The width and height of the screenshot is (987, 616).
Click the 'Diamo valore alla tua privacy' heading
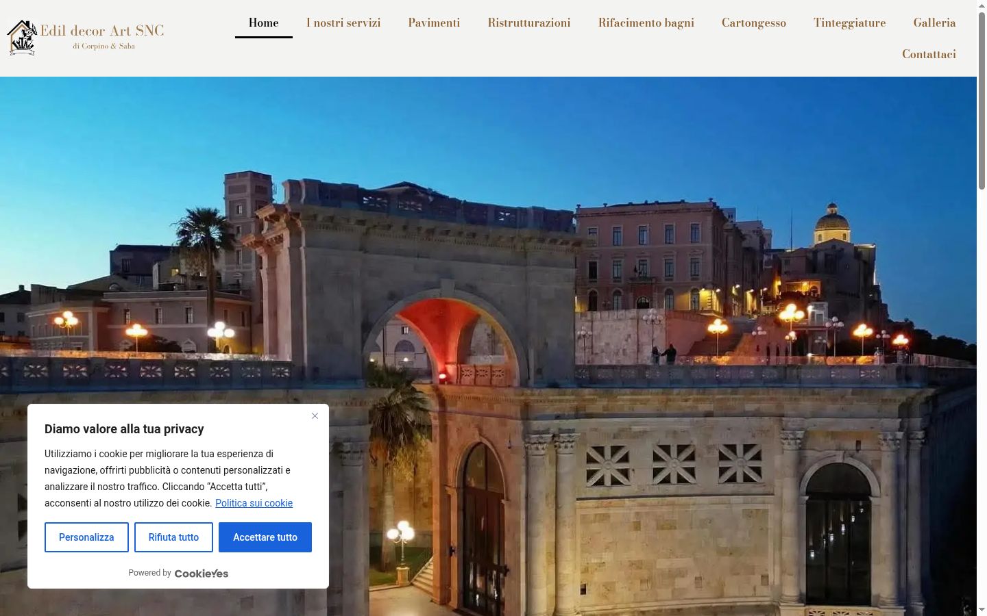coord(124,429)
